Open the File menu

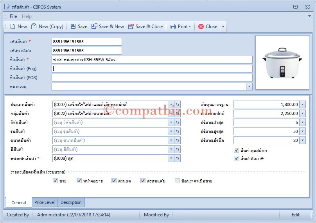tap(13, 16)
